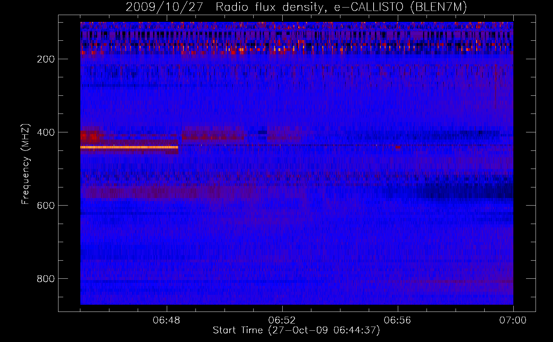Click the 800 frequency tick label
Screen dimensions: 553x342
tap(46, 279)
